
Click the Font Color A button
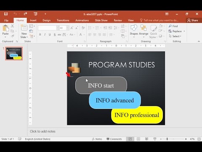click(81, 35)
